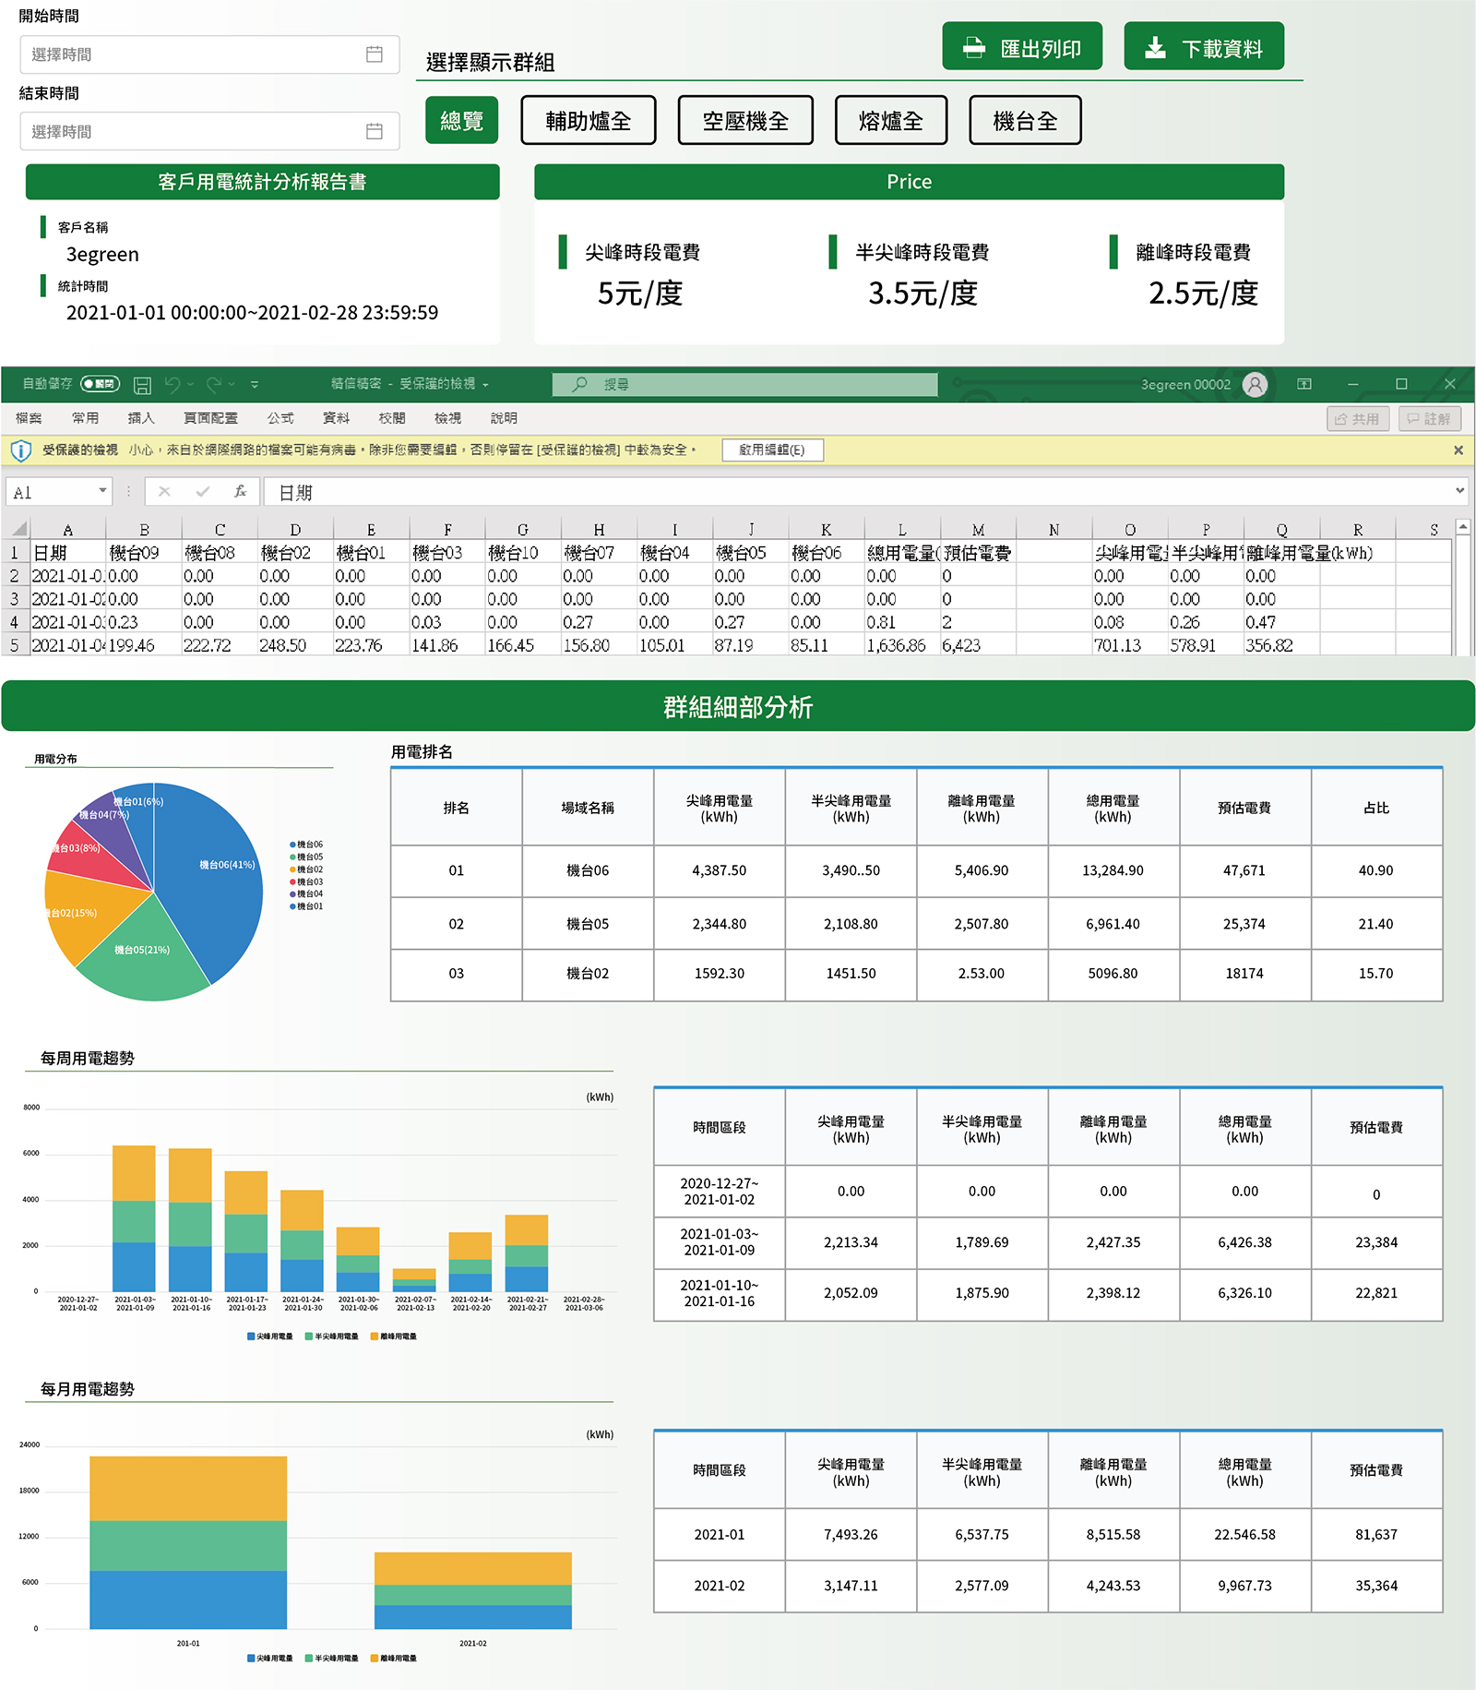Open the 插入 ribbon tab
The height and width of the screenshot is (1690, 1476).
[141, 418]
